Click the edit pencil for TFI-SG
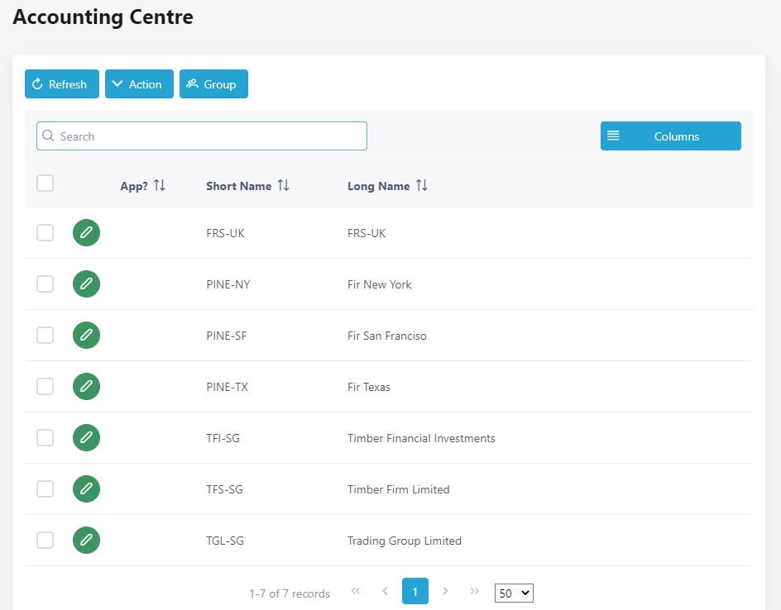The height and width of the screenshot is (610, 781). 86,438
